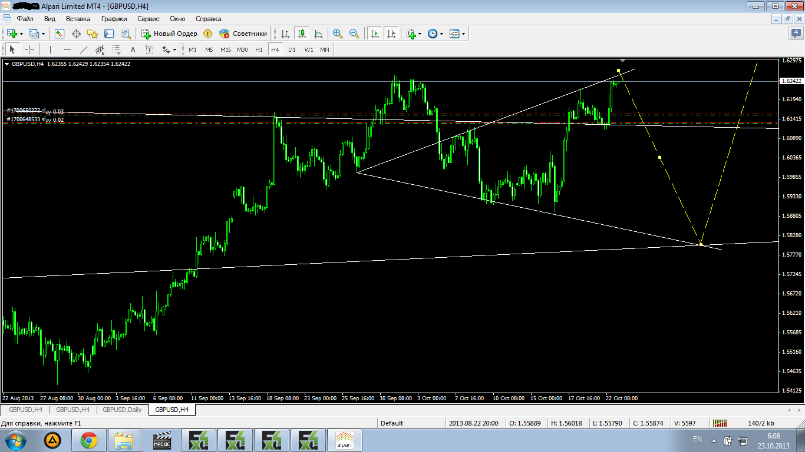This screenshot has height=452, width=805.
Task: Expand the templates dropdown arrow
Action: (x=464, y=34)
